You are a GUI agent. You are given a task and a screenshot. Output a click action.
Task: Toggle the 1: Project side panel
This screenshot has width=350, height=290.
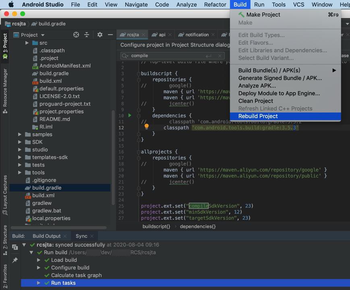coord(5,46)
